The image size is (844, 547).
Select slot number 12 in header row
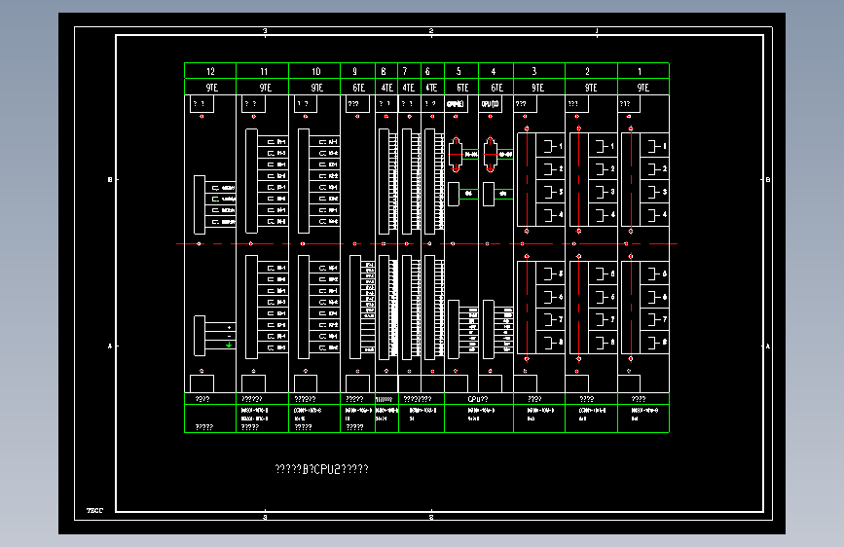click(x=210, y=71)
